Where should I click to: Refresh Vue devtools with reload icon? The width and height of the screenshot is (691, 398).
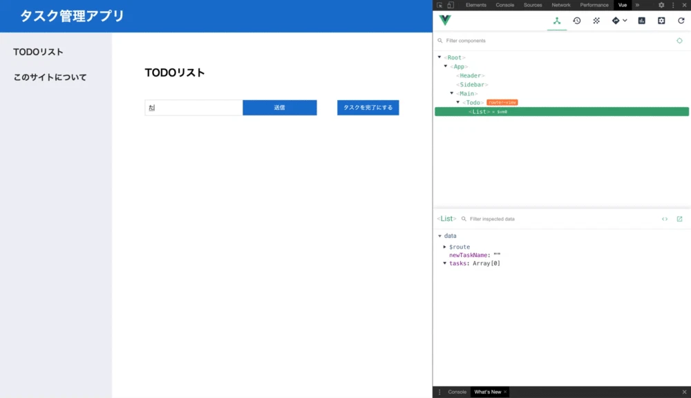pyautogui.click(x=681, y=21)
